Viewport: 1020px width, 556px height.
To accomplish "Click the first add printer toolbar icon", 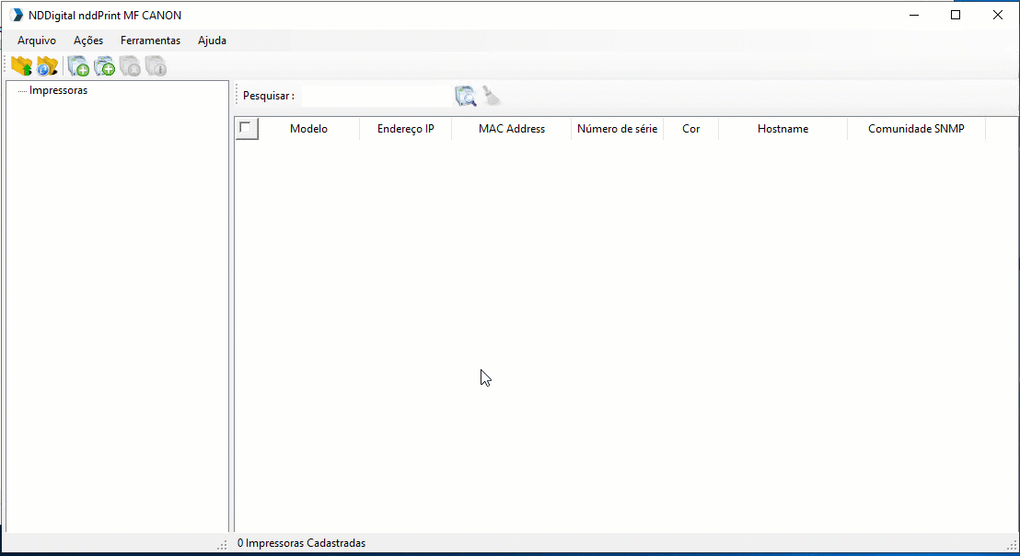I will coord(78,66).
